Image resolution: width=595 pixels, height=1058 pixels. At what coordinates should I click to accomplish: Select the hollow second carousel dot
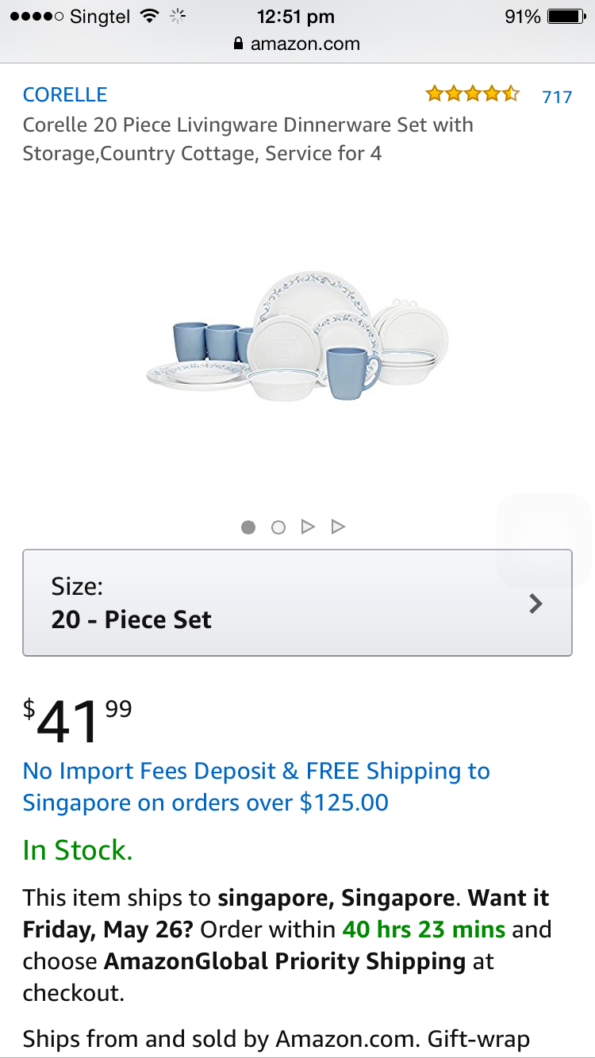(x=278, y=527)
